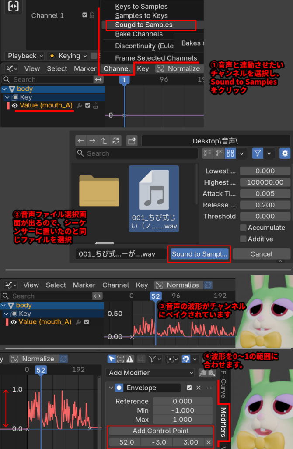Switch to the Modifiers sidebar tab

click(x=223, y=422)
